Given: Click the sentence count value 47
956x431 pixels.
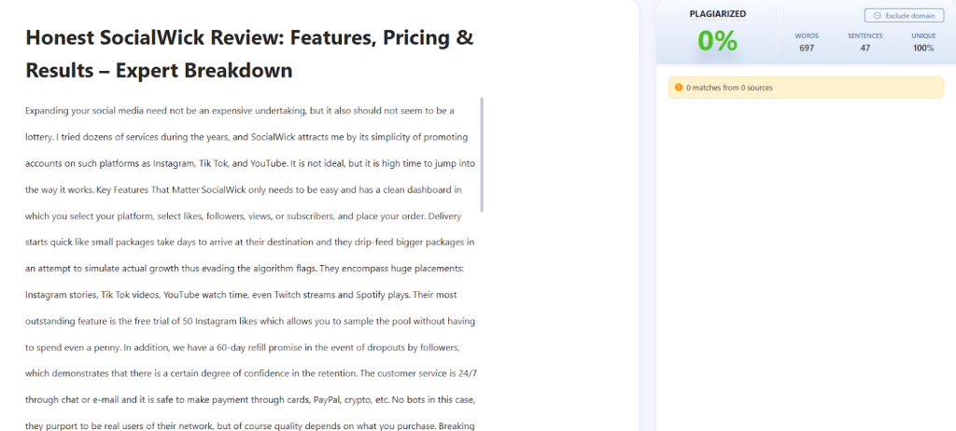Looking at the screenshot, I should click(x=865, y=49).
